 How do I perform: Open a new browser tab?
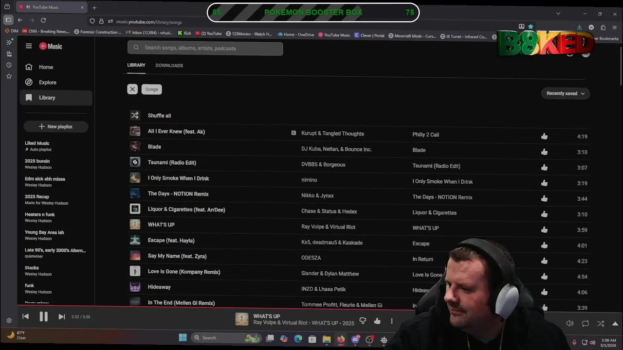94,7
